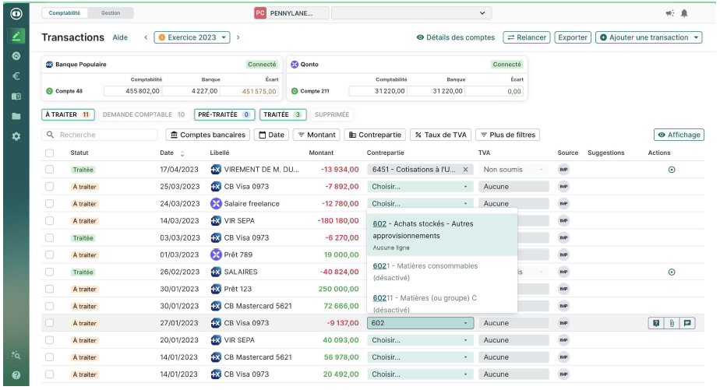Focus the Recherche search field
This screenshot has height=390, width=720.
[x=100, y=135]
